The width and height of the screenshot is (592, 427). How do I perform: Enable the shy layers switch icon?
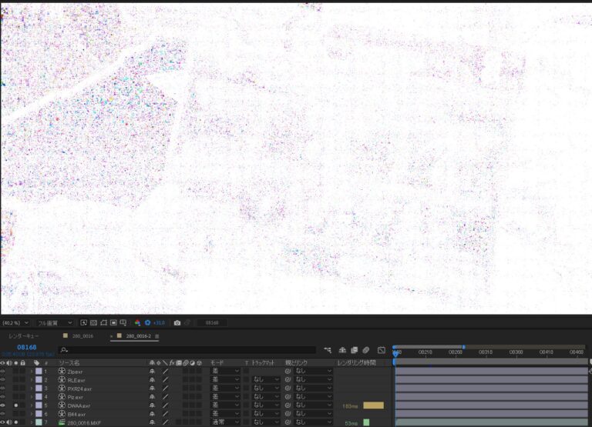[x=342, y=350]
